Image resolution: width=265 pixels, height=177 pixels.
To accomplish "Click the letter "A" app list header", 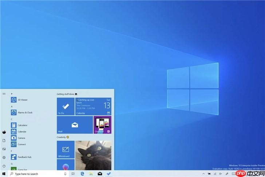I will tap(12, 106).
